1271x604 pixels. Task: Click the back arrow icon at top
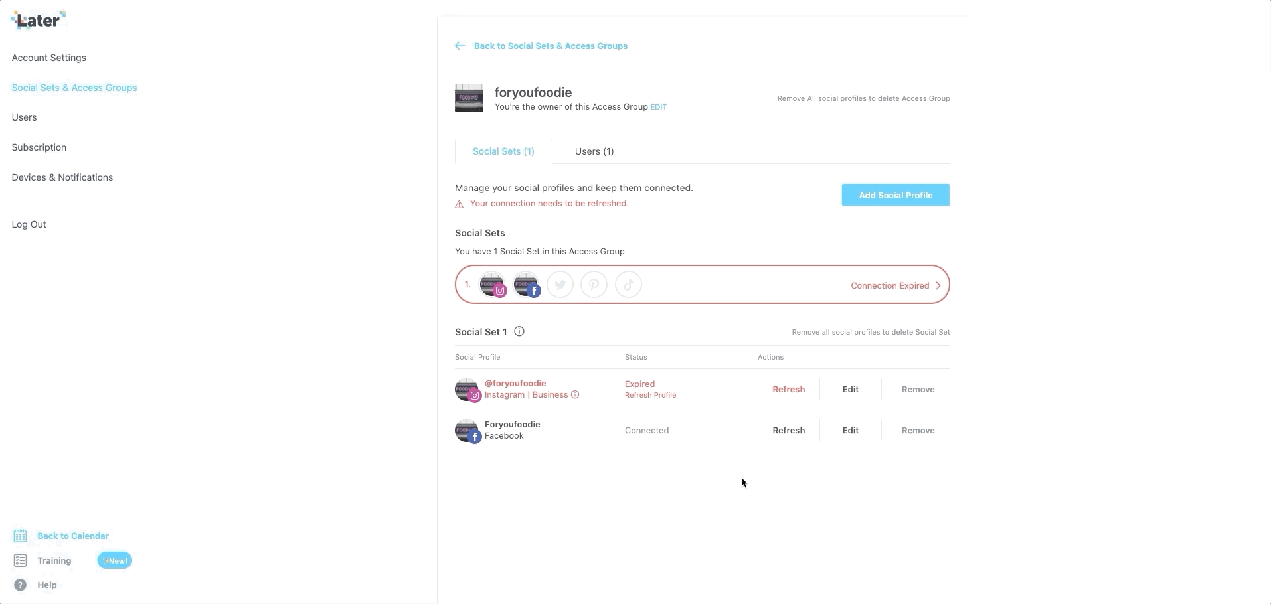click(x=460, y=46)
